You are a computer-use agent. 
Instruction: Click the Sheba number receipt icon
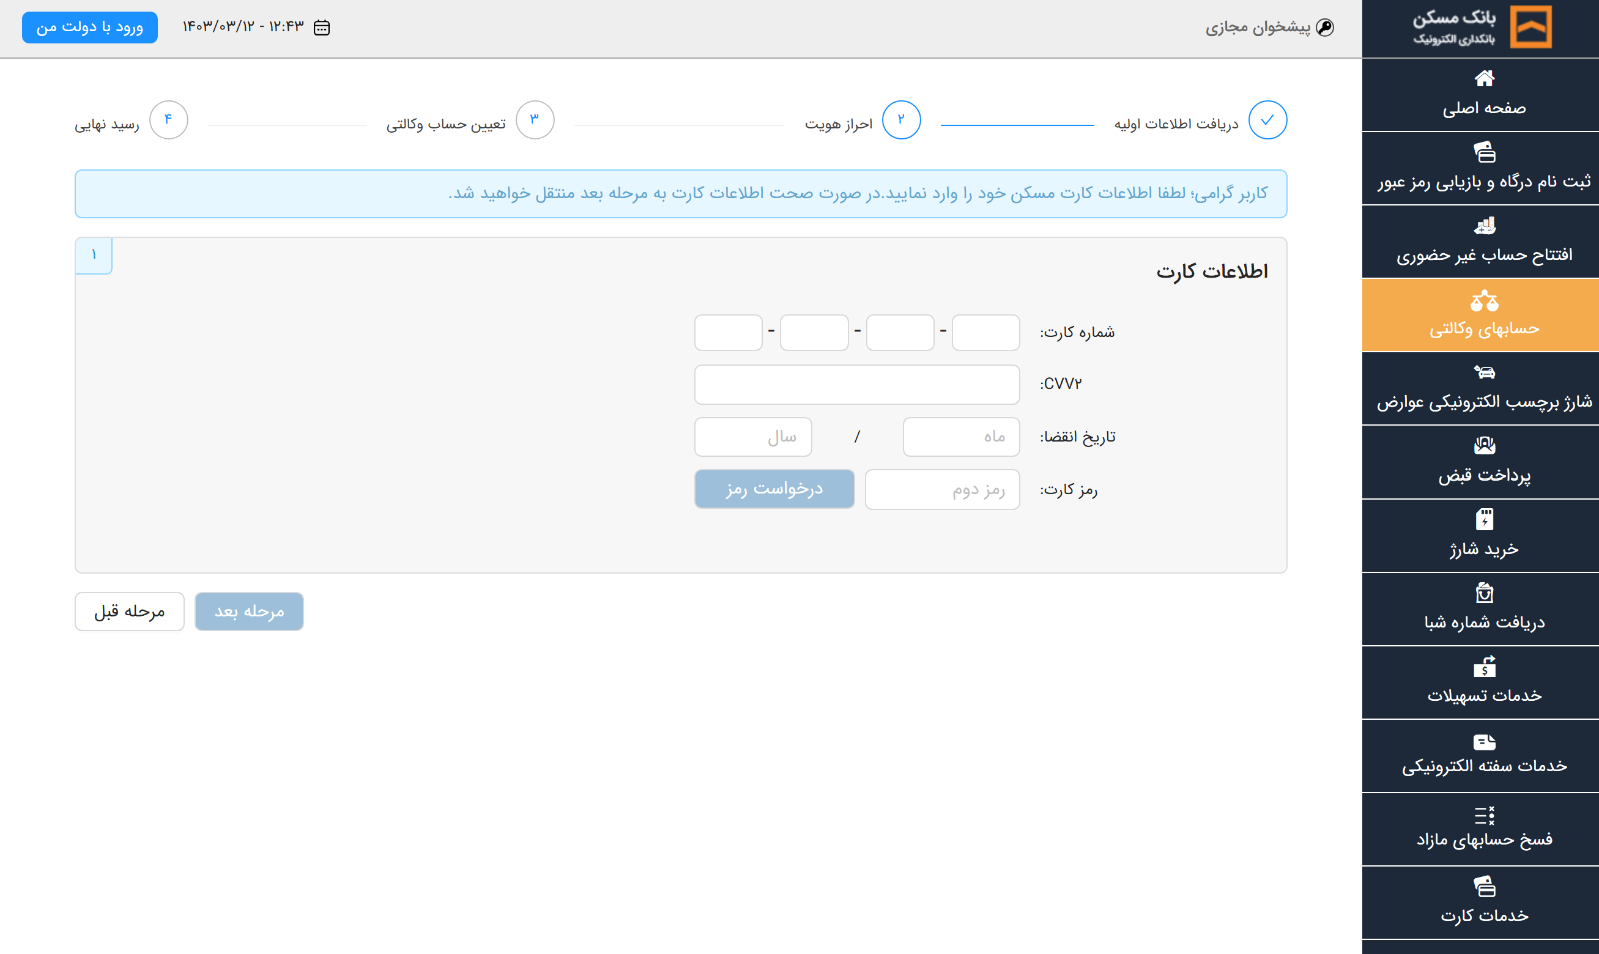point(1484,592)
